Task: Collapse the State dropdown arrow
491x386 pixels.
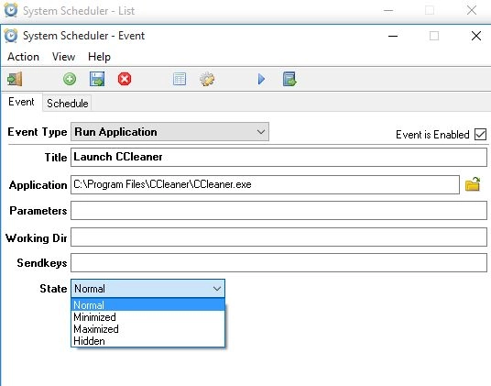Action: pos(217,289)
